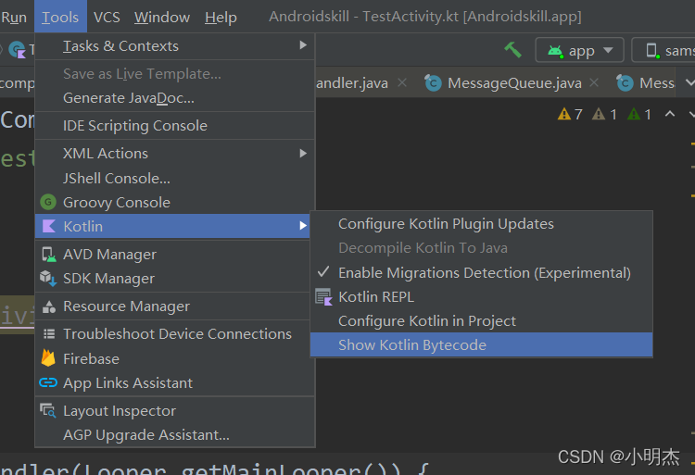Click the App Links Assistant chain icon

(48, 382)
